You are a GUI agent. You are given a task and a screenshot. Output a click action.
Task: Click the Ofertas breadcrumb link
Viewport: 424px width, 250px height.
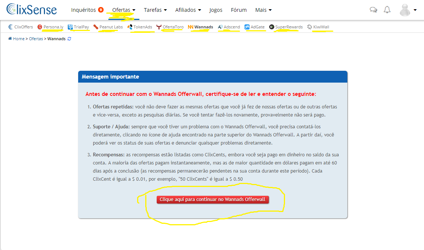36,39
